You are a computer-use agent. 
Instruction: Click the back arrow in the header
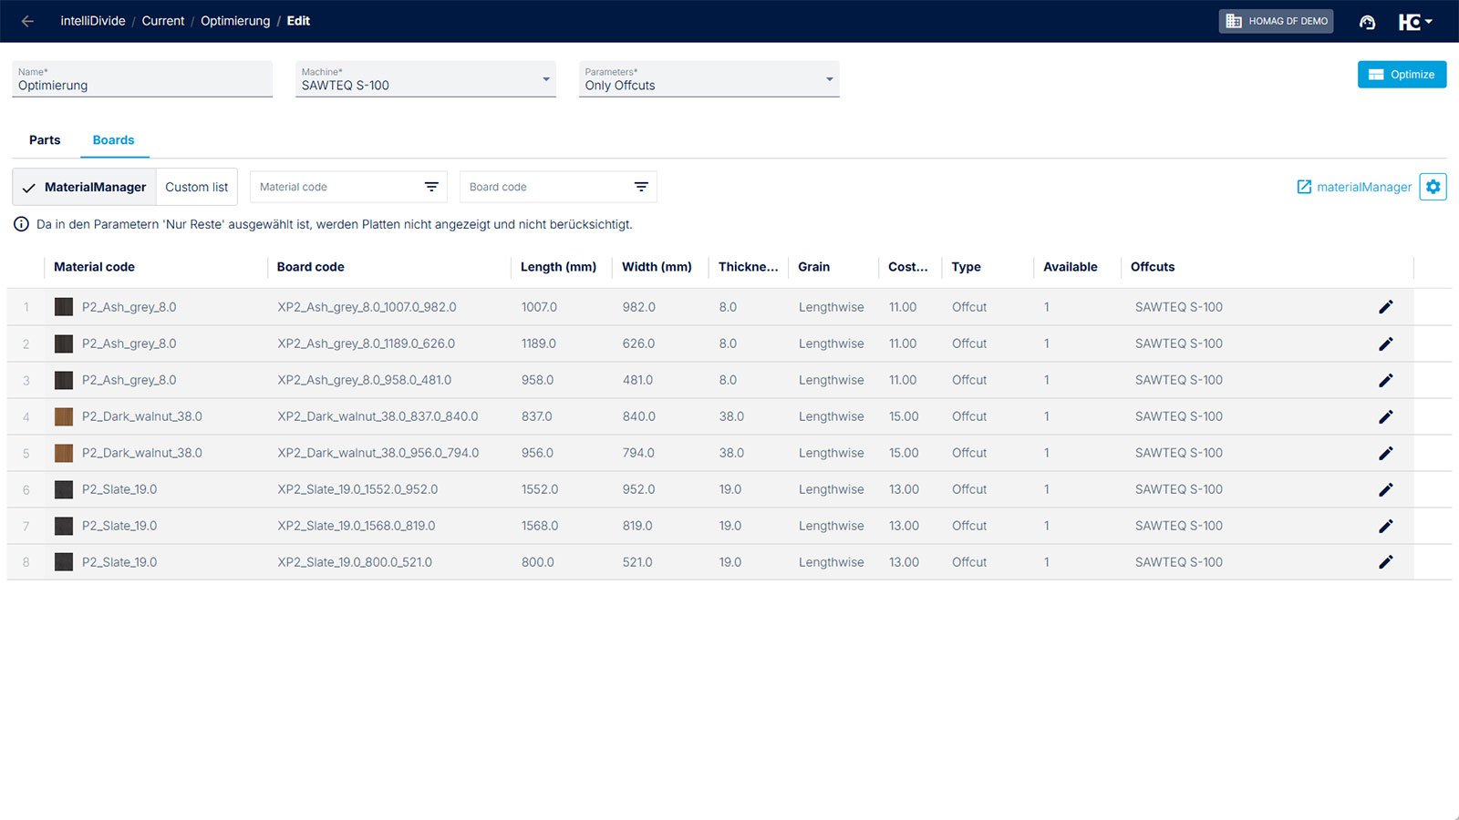(27, 21)
